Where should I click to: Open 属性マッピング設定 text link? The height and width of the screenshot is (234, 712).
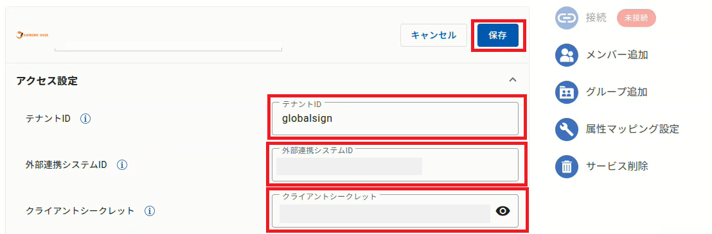coord(632,130)
